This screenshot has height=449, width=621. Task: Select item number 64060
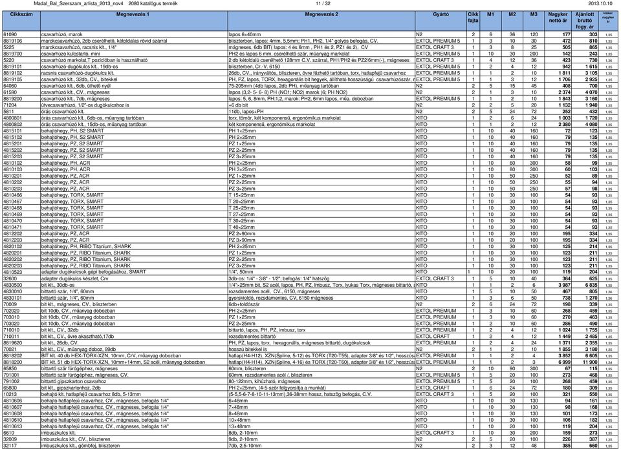tap(10, 86)
